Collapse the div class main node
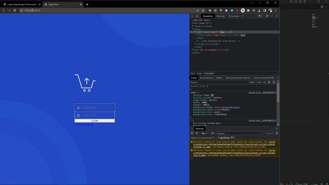The width and height of the screenshot is (329, 185). 195,32
